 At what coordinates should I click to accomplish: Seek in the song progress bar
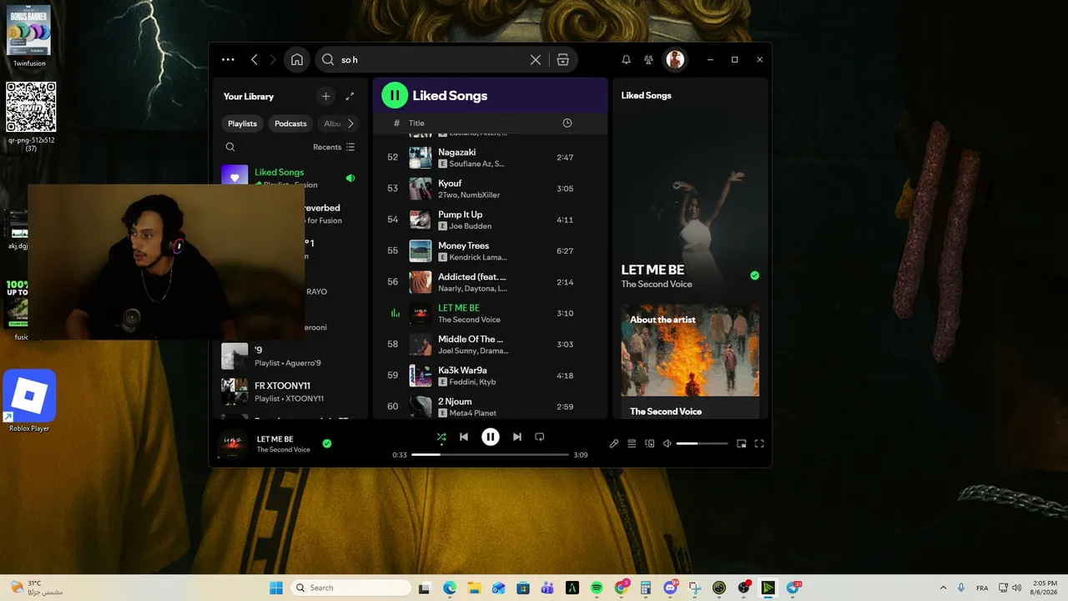[491, 455]
